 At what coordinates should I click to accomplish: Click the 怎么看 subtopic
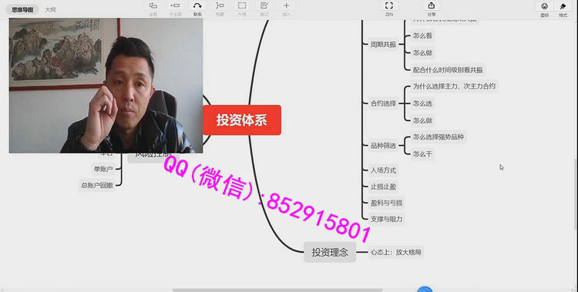422,35
